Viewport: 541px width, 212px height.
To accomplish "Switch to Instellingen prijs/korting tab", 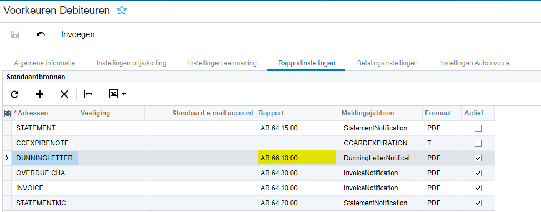I will pyautogui.click(x=132, y=63).
